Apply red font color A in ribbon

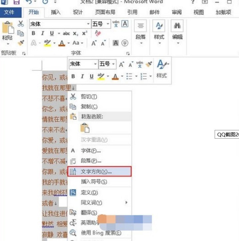pos(62,43)
